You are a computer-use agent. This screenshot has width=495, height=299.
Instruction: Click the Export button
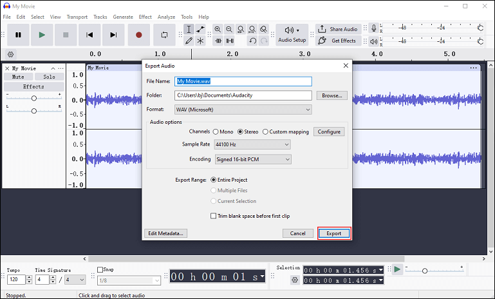(334, 233)
